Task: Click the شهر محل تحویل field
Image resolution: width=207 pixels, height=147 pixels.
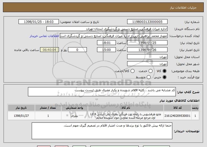Action: tap(147, 64)
